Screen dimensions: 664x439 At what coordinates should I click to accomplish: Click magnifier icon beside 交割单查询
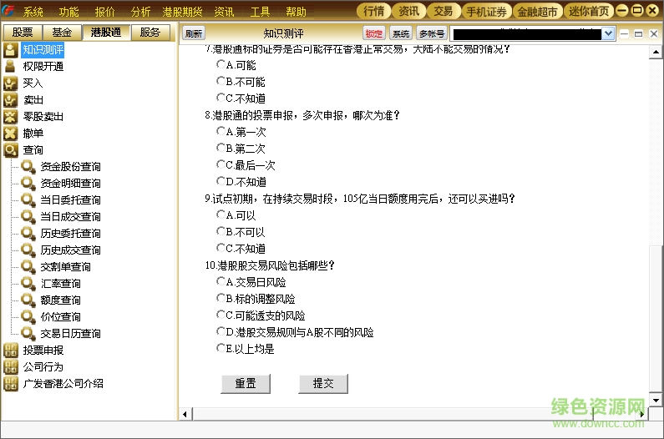tap(28, 267)
